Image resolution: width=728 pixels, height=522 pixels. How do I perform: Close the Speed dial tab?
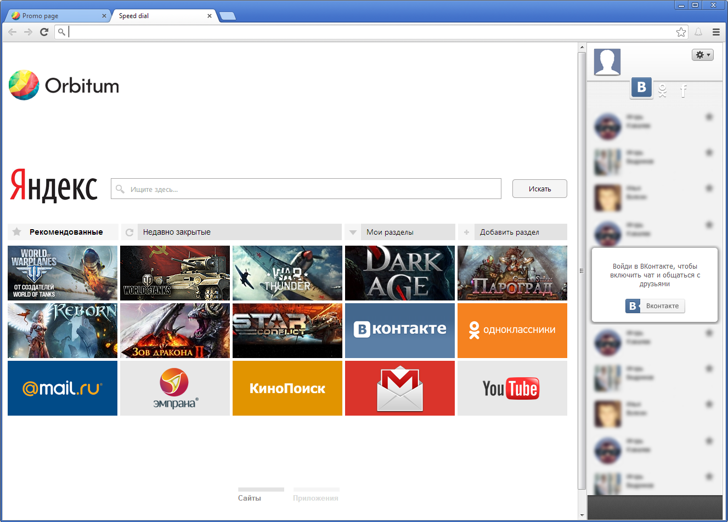[x=210, y=16]
